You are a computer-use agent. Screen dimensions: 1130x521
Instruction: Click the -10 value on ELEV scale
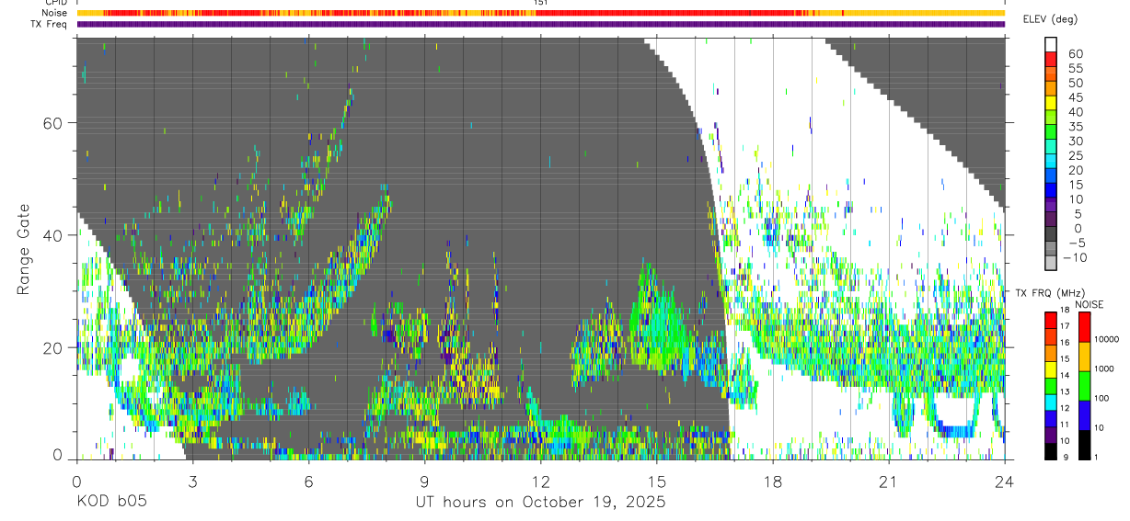pyautogui.click(x=1074, y=257)
